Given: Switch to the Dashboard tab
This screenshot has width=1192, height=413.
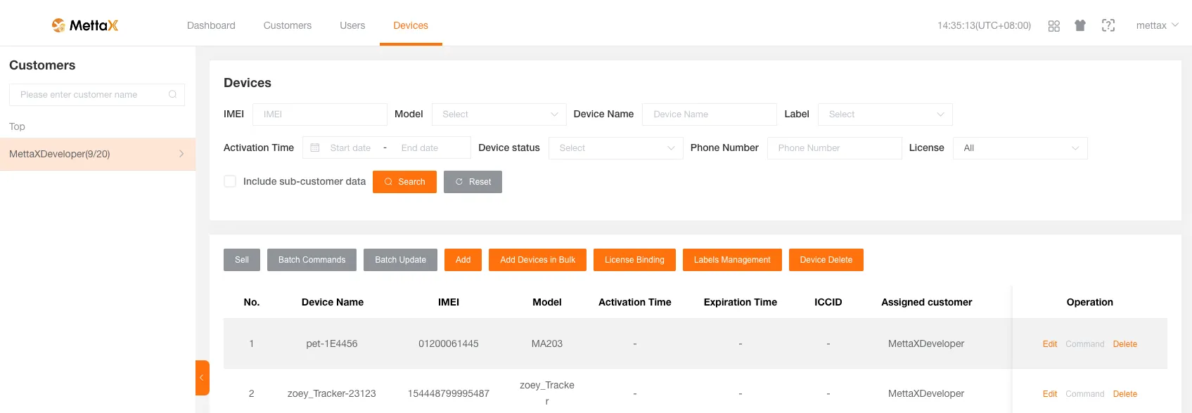Looking at the screenshot, I should pyautogui.click(x=211, y=26).
